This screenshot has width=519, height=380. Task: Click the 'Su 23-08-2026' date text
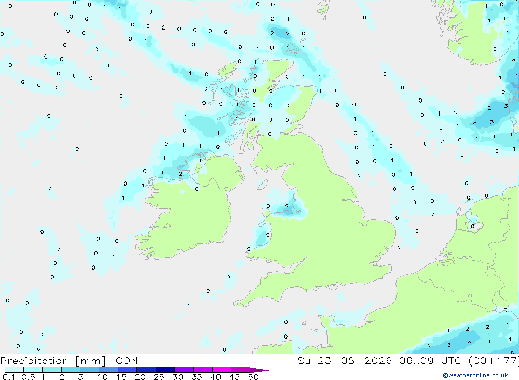[x=345, y=360]
